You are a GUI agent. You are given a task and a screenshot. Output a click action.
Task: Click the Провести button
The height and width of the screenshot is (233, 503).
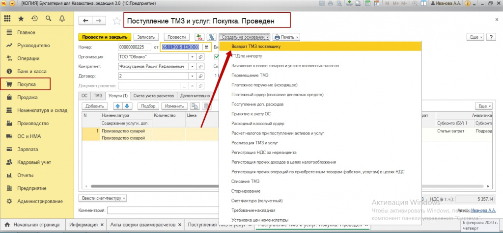(x=177, y=37)
